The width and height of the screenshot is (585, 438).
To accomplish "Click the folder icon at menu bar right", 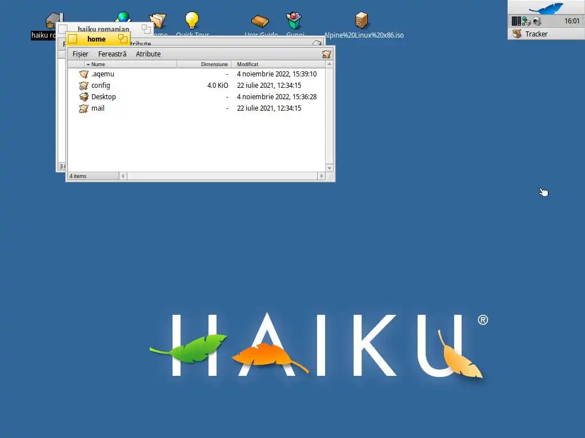I will tap(326, 54).
